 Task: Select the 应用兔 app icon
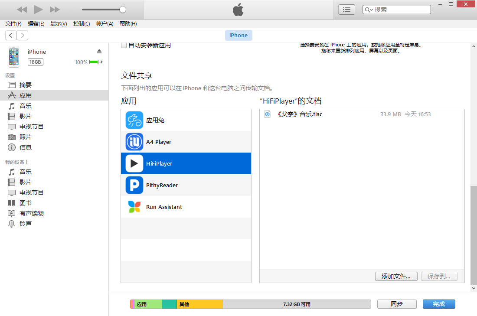click(x=134, y=120)
